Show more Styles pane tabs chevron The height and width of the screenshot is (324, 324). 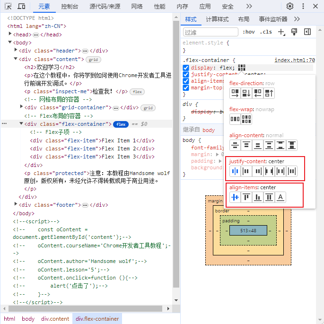(297, 19)
